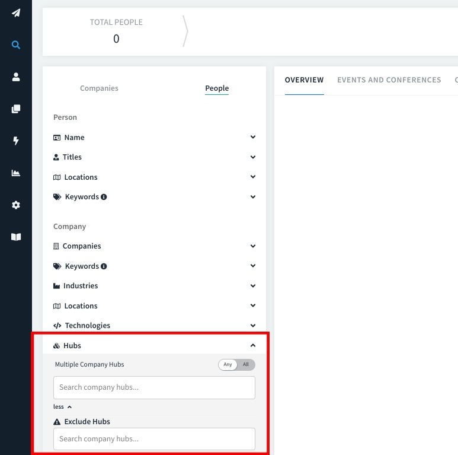Click the Titles filter label
458x455 pixels.
coord(72,157)
